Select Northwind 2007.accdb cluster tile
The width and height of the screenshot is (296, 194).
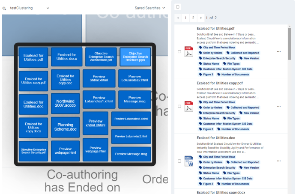point(66,103)
